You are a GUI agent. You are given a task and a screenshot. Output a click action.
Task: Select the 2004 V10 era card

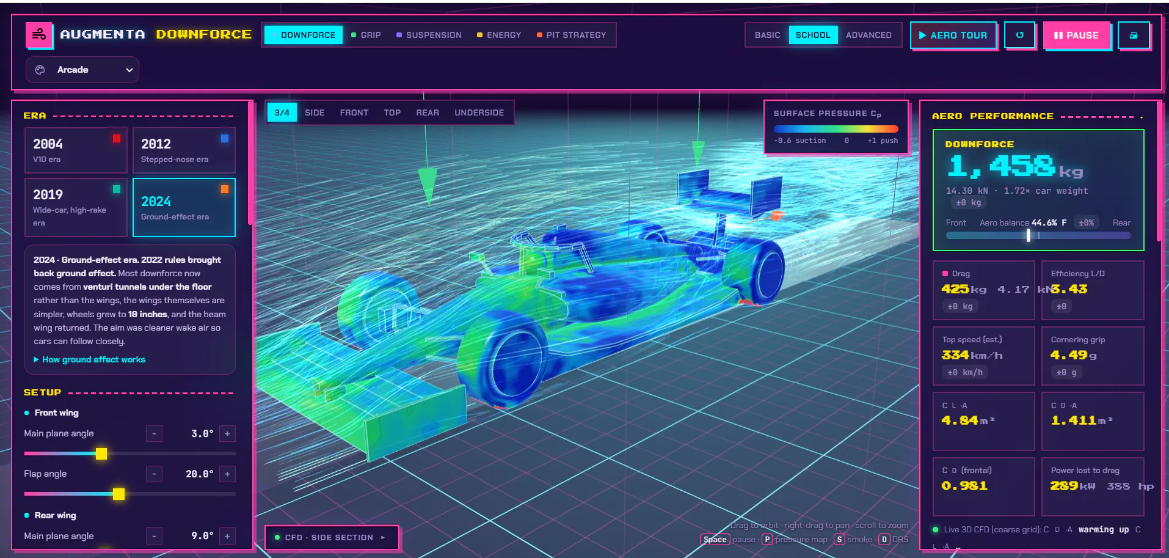click(76, 150)
